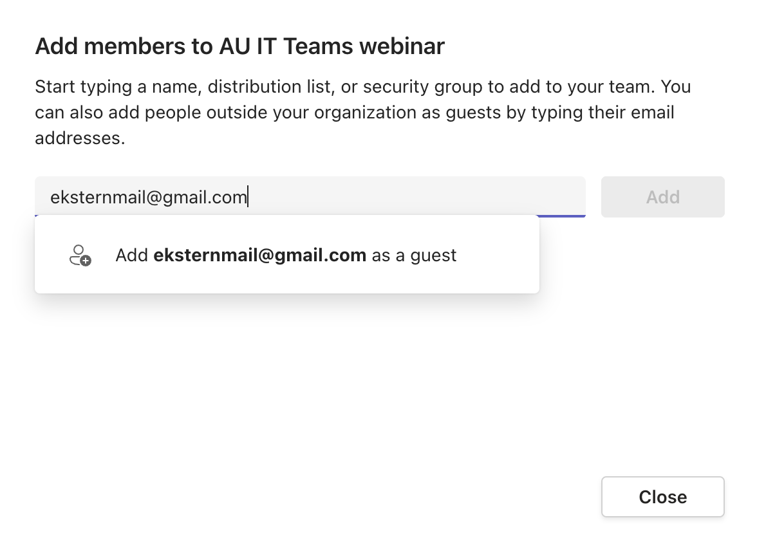
Task: Click the word 'Add' starting the guest suggestion
Action: [131, 255]
